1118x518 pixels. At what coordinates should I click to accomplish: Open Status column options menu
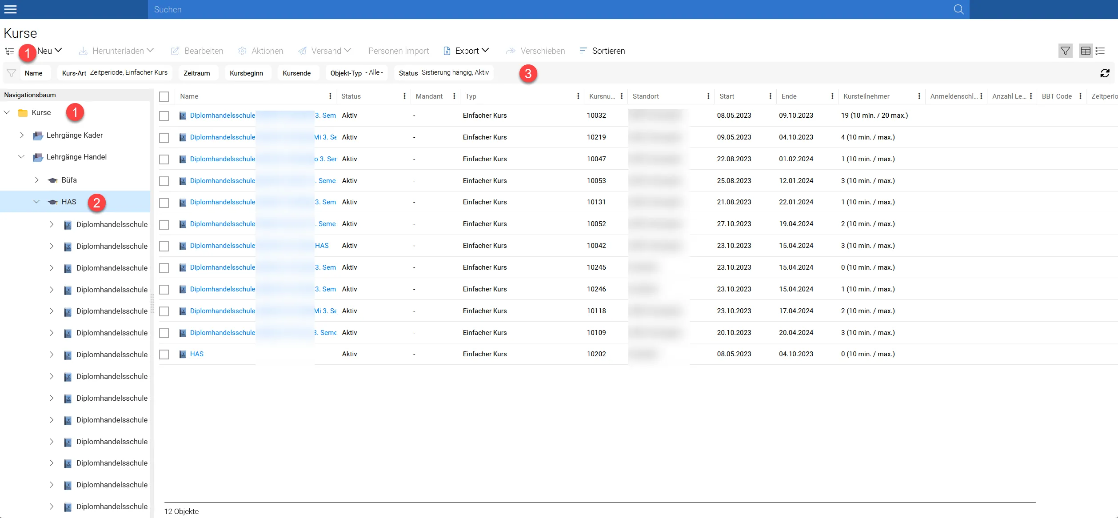coord(404,96)
